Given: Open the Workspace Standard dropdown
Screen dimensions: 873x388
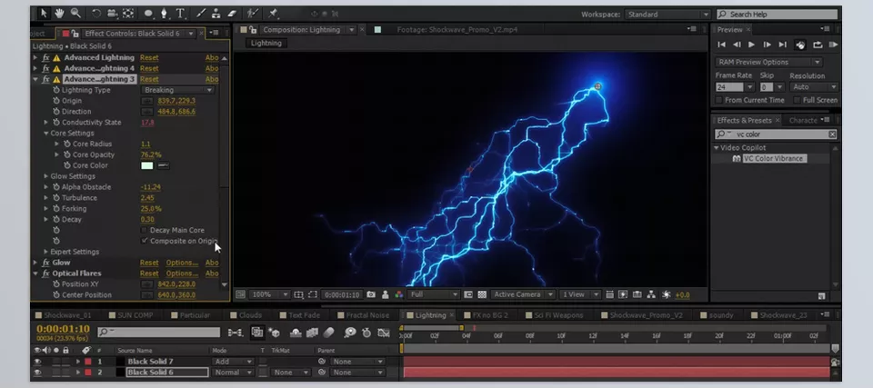Looking at the screenshot, I should [667, 15].
